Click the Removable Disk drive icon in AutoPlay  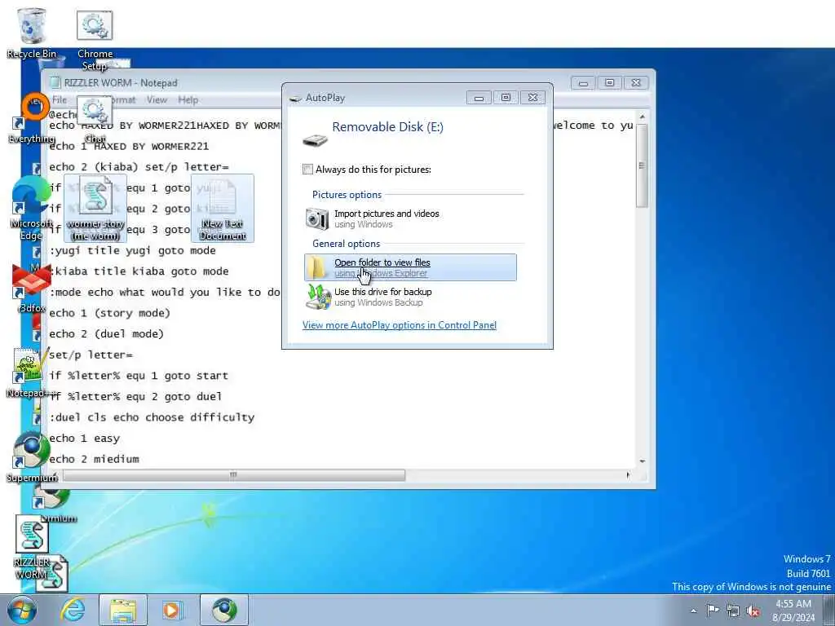(x=315, y=140)
